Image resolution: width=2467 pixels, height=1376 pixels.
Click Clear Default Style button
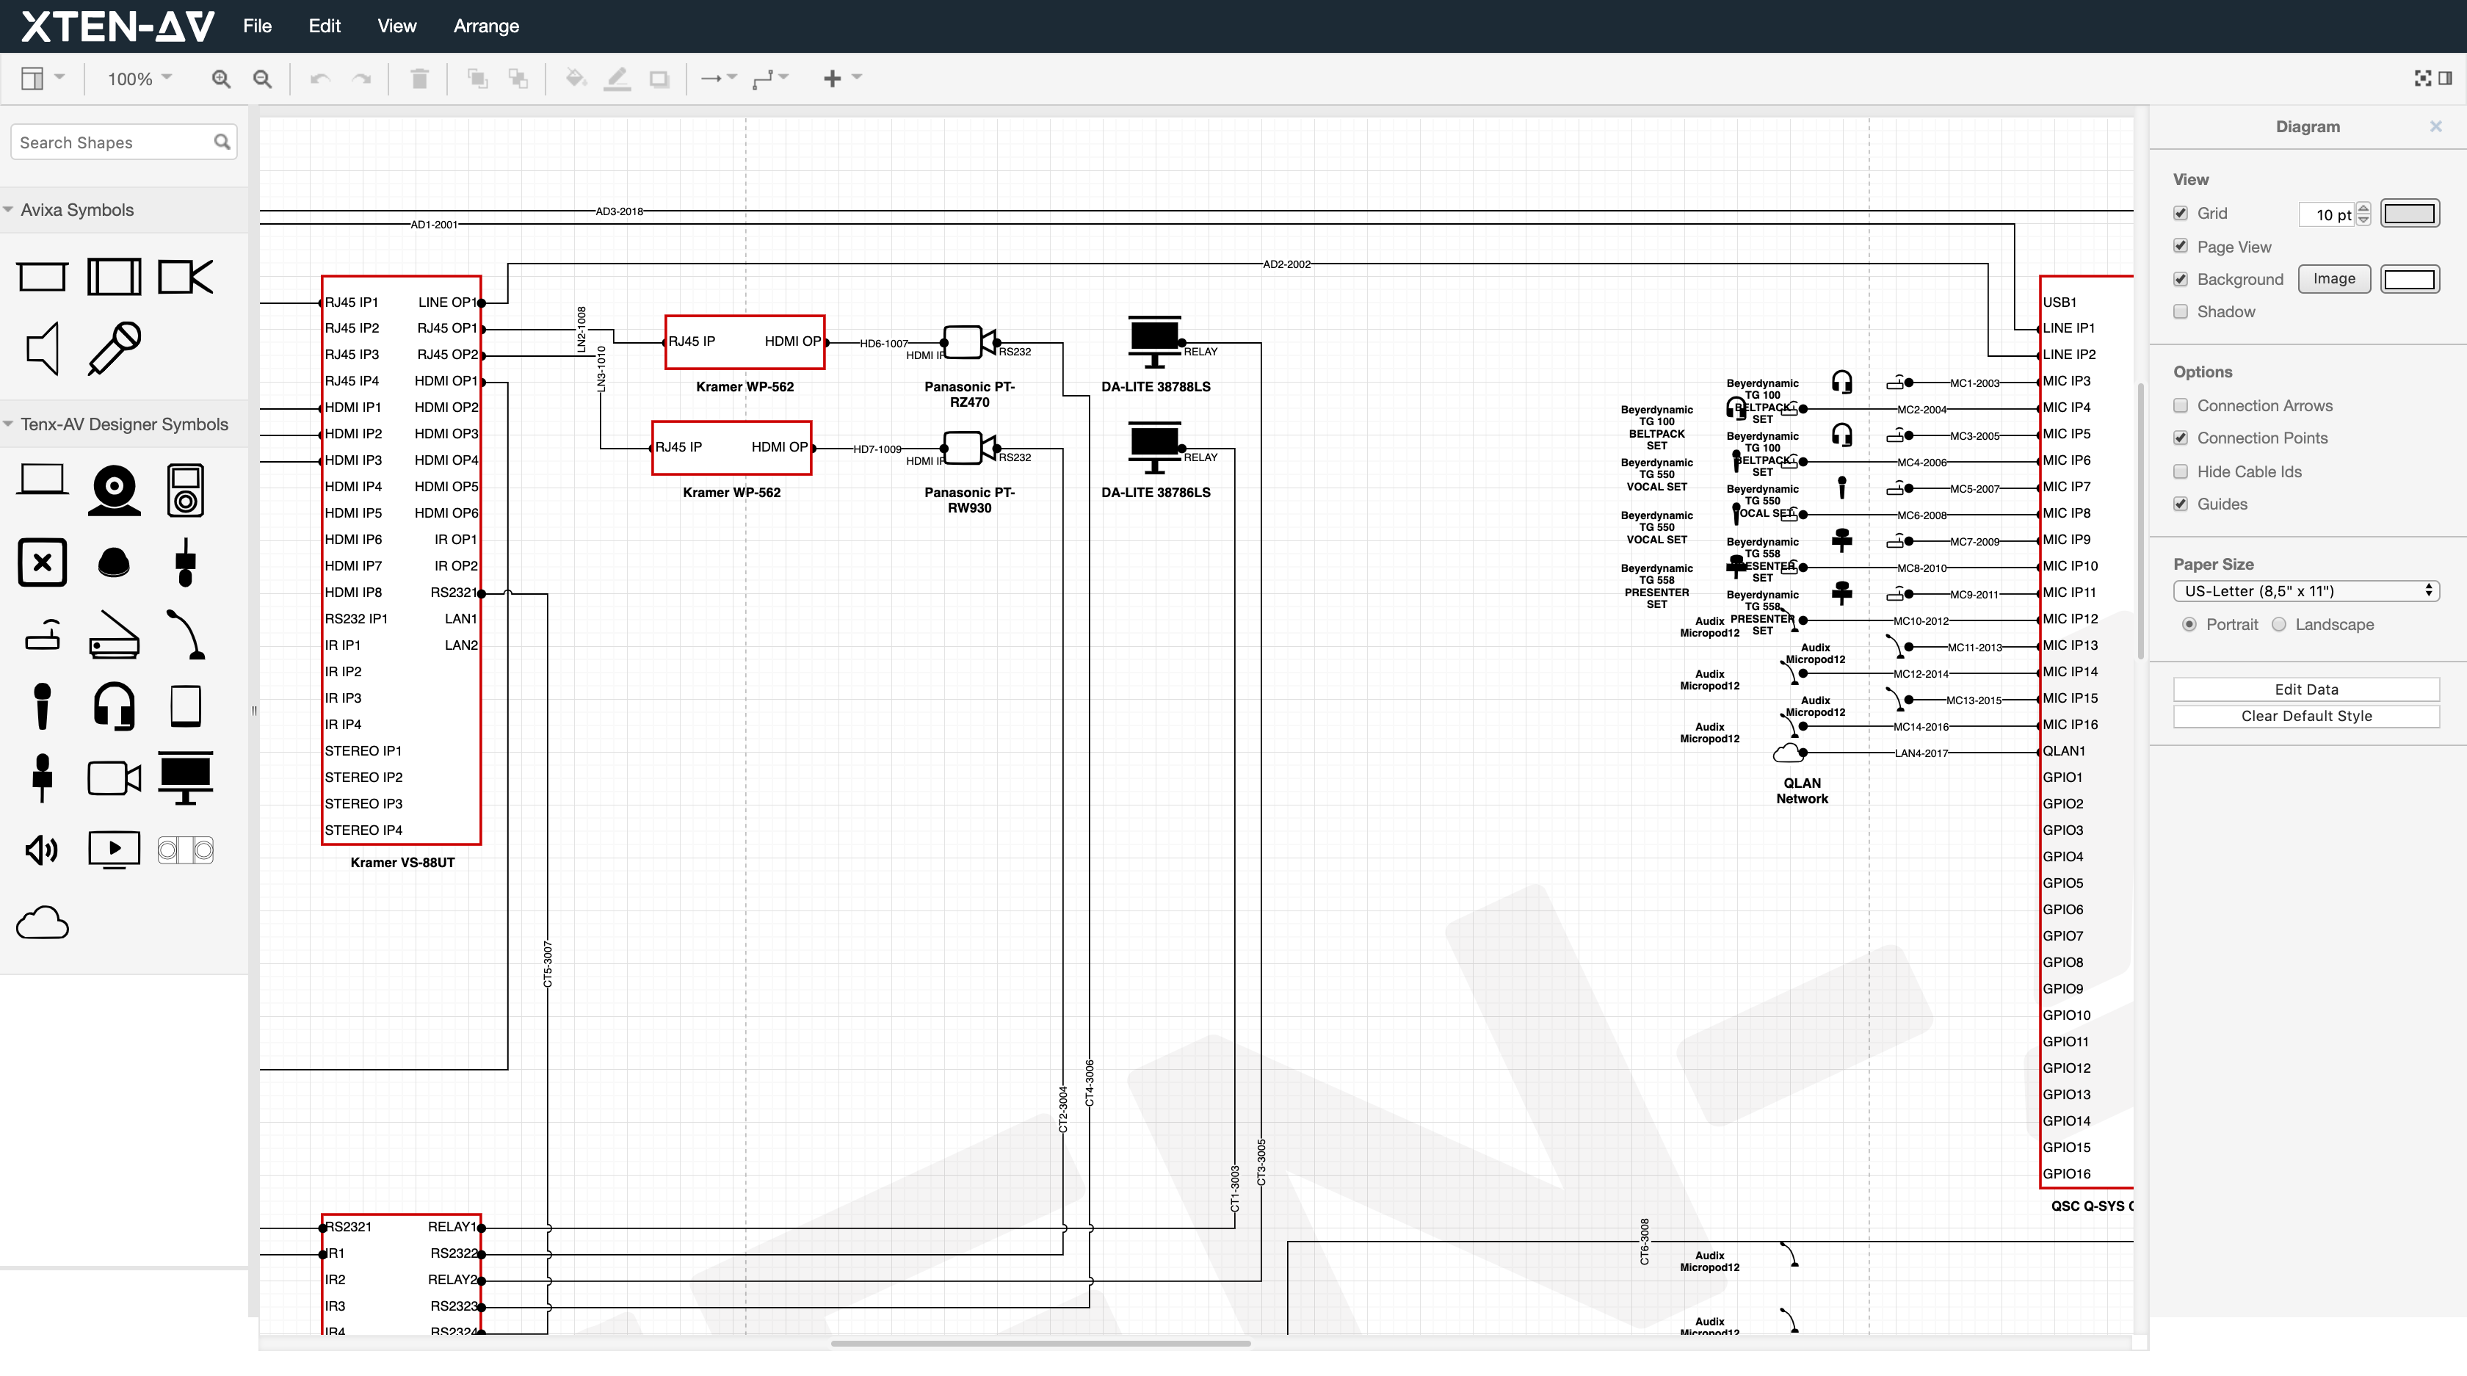tap(2306, 716)
